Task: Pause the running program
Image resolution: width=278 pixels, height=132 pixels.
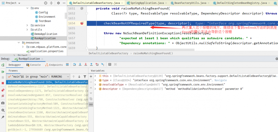Action: [x=3, y=77]
